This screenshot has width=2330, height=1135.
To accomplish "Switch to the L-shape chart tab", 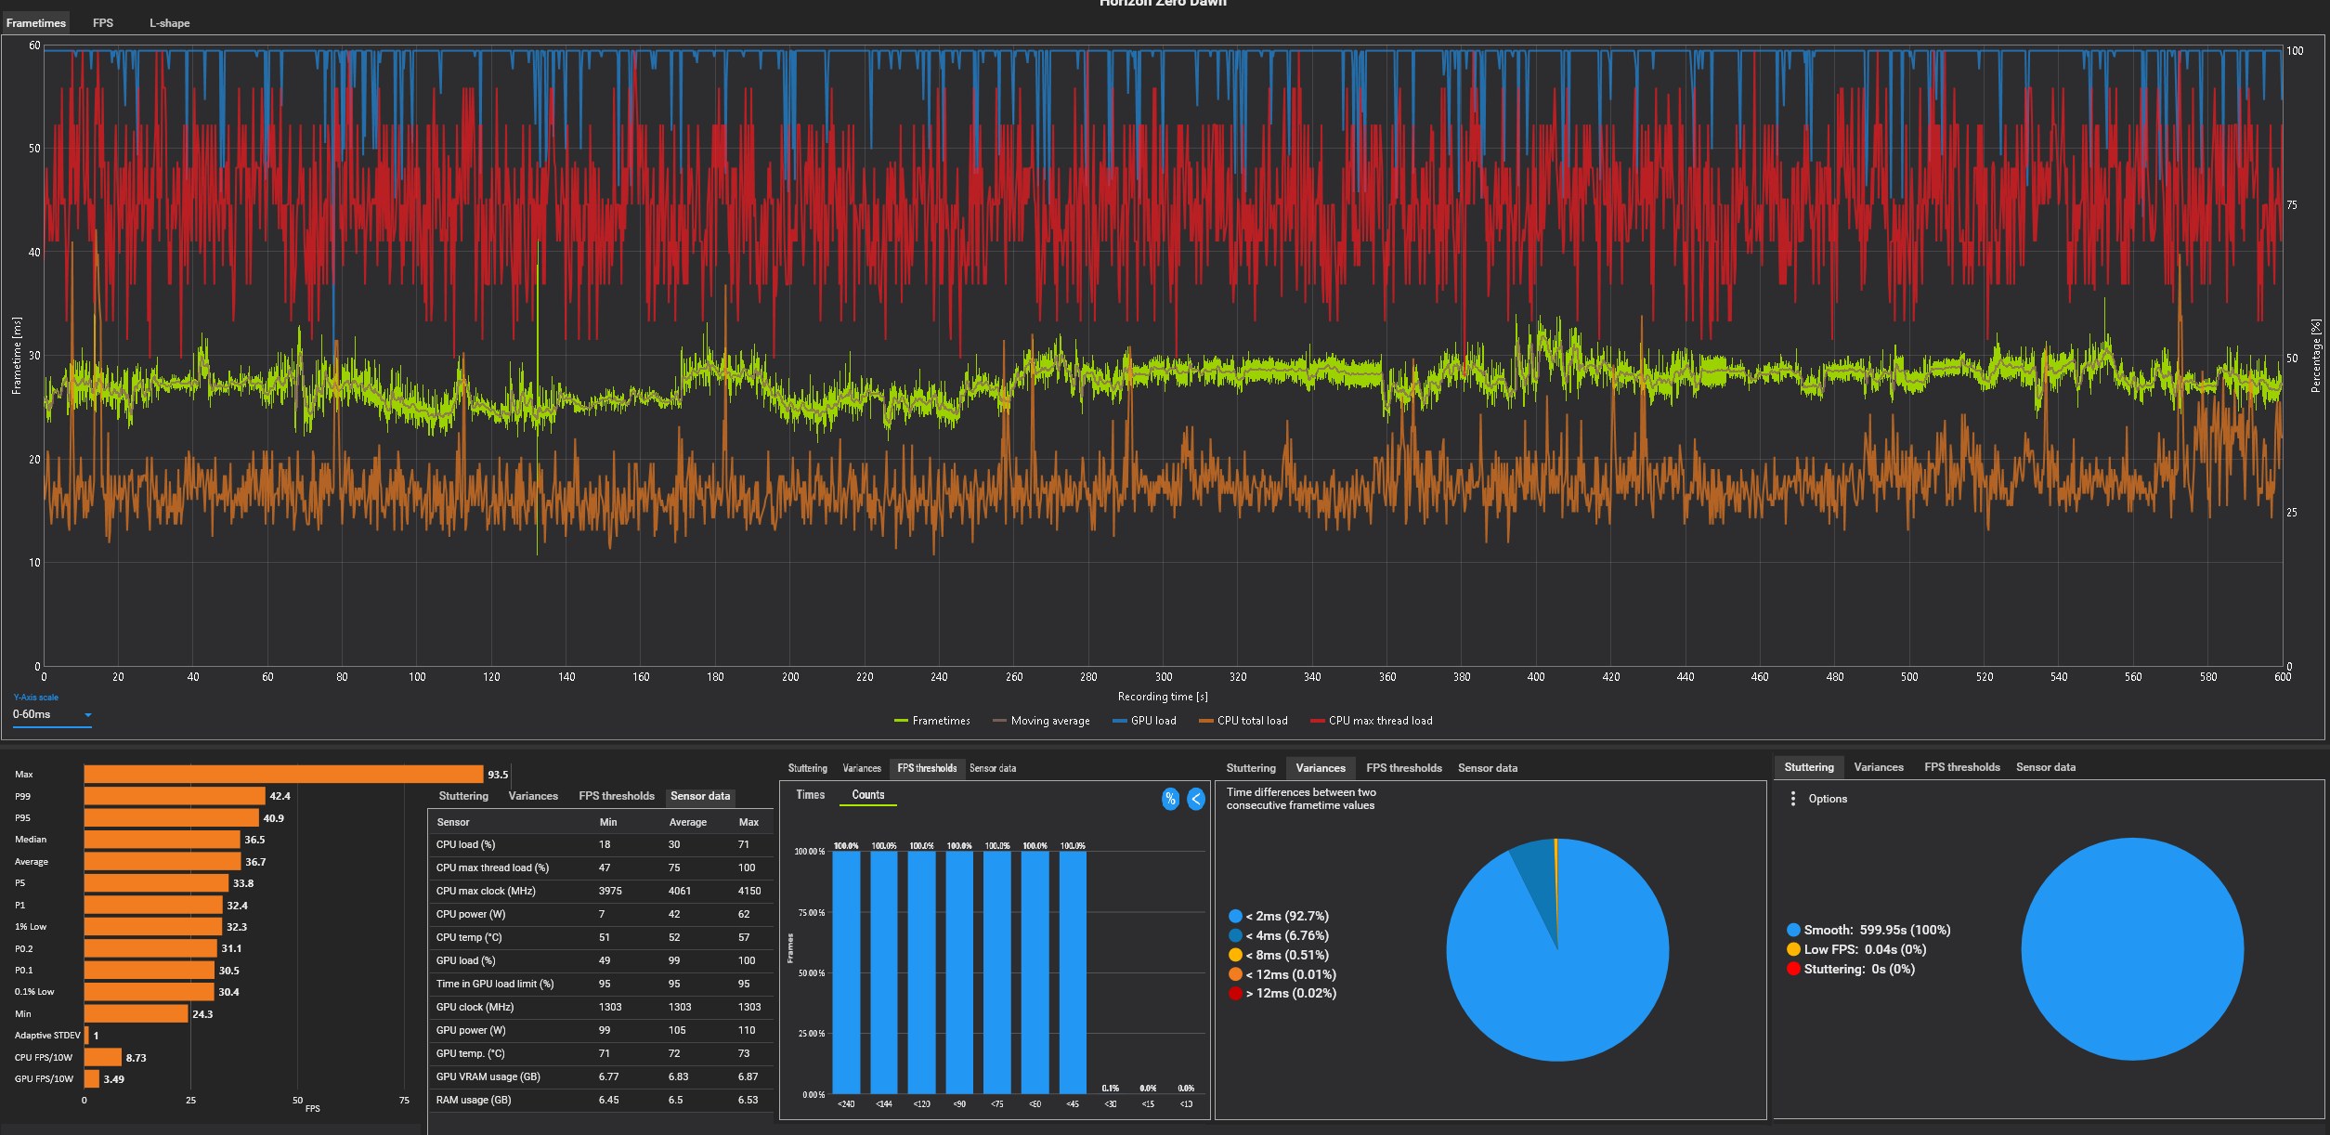I will [169, 23].
